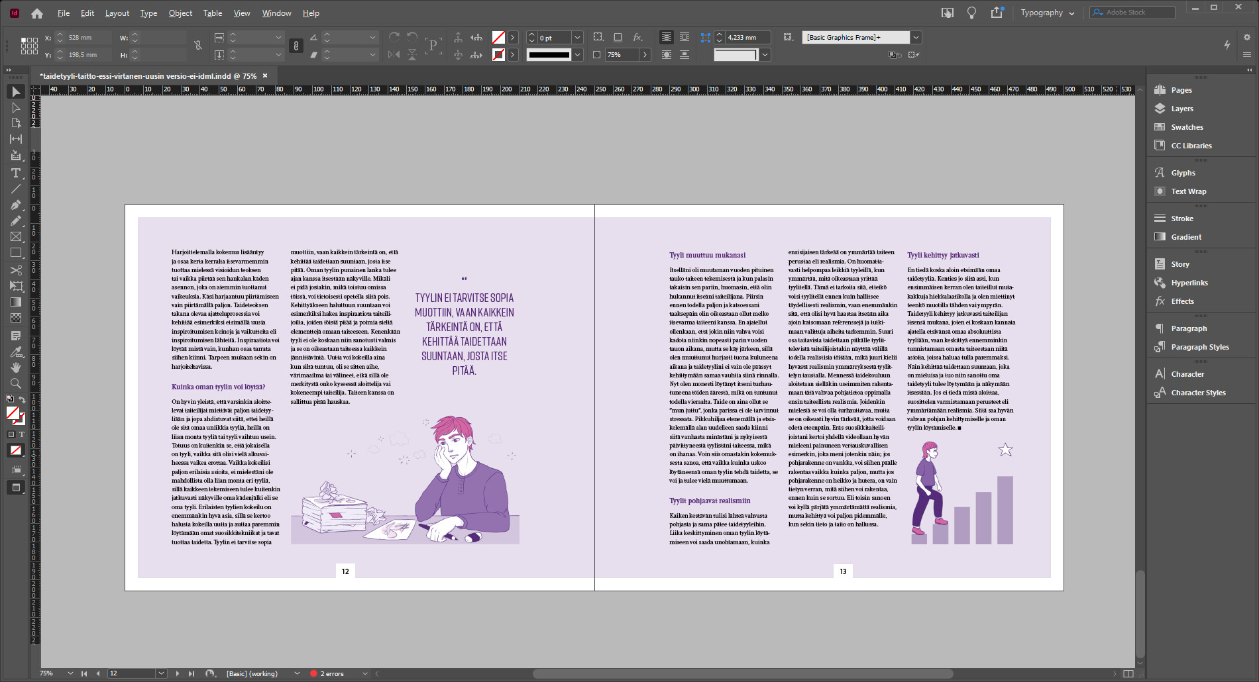Toggle formatting affects text button
This screenshot has height=682, width=1259.
tap(22, 434)
